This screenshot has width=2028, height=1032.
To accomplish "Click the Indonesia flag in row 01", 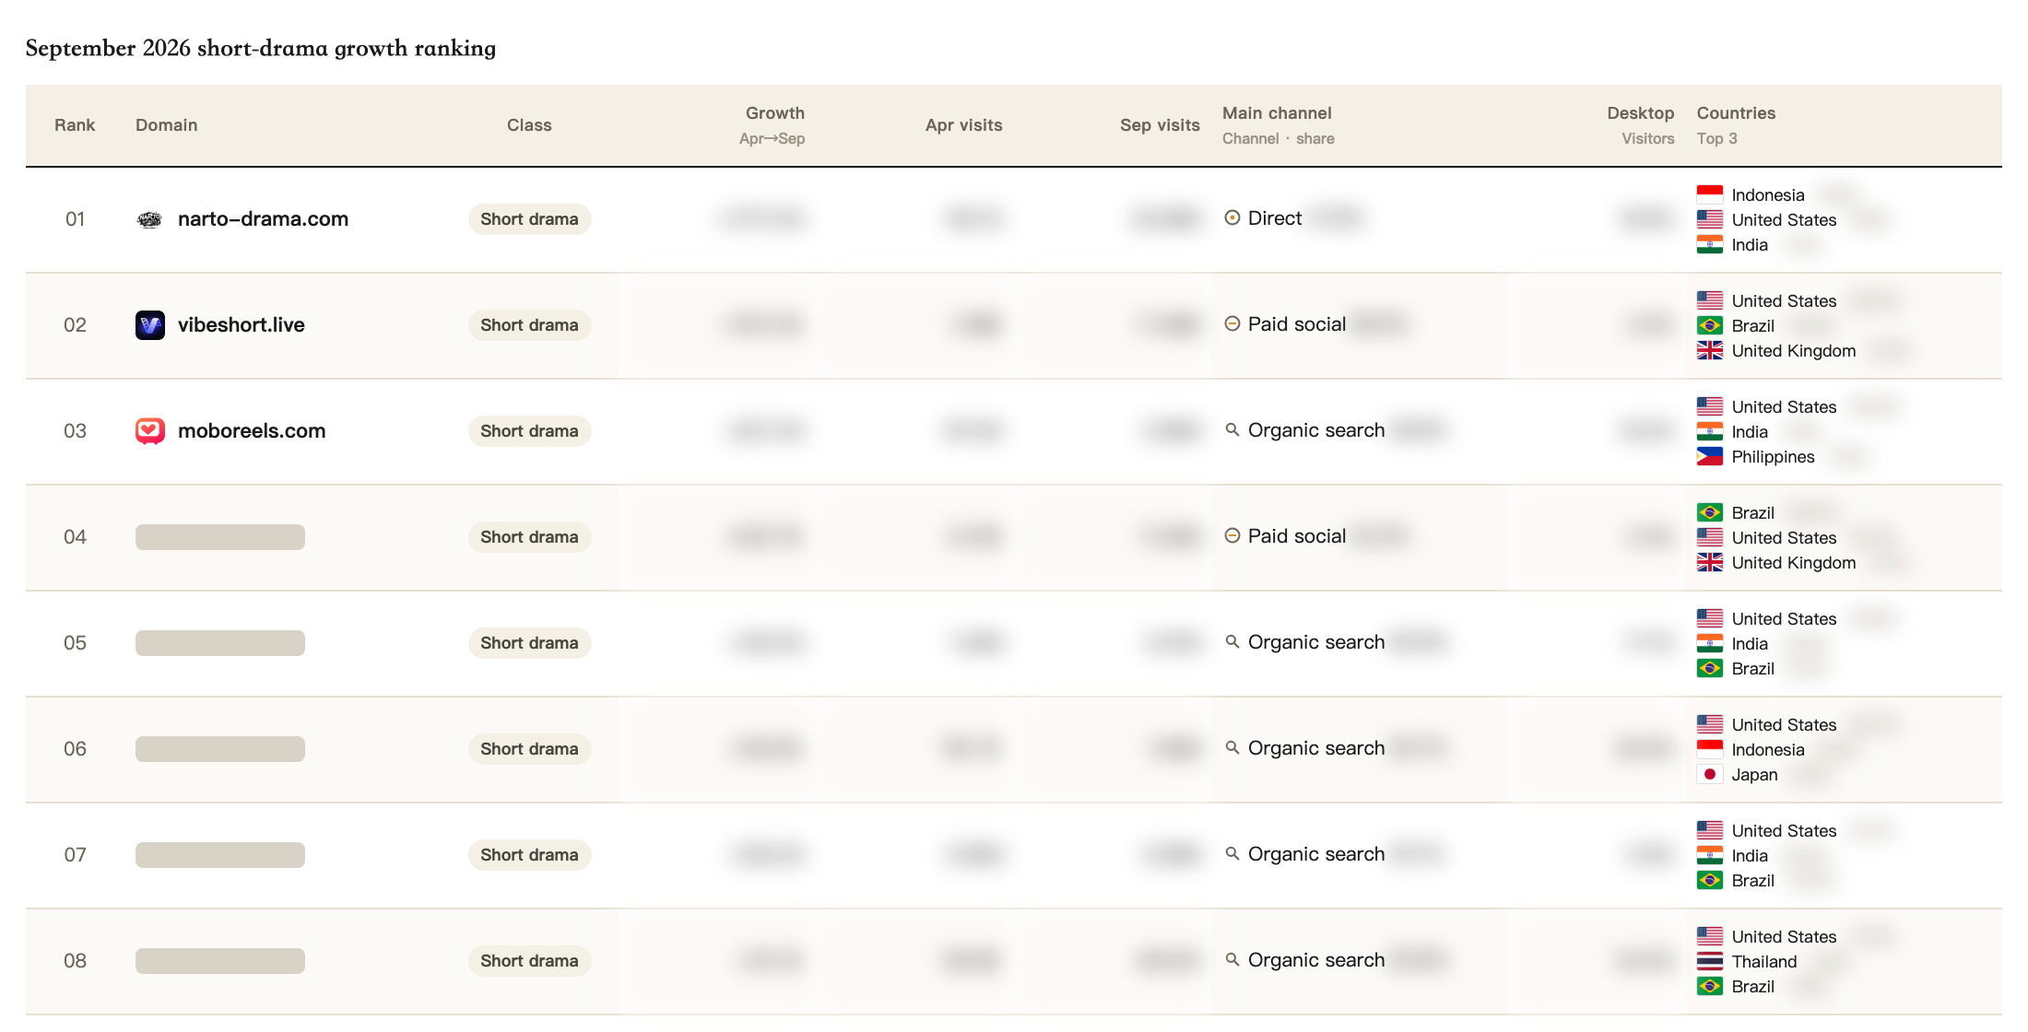I will coord(1710,194).
